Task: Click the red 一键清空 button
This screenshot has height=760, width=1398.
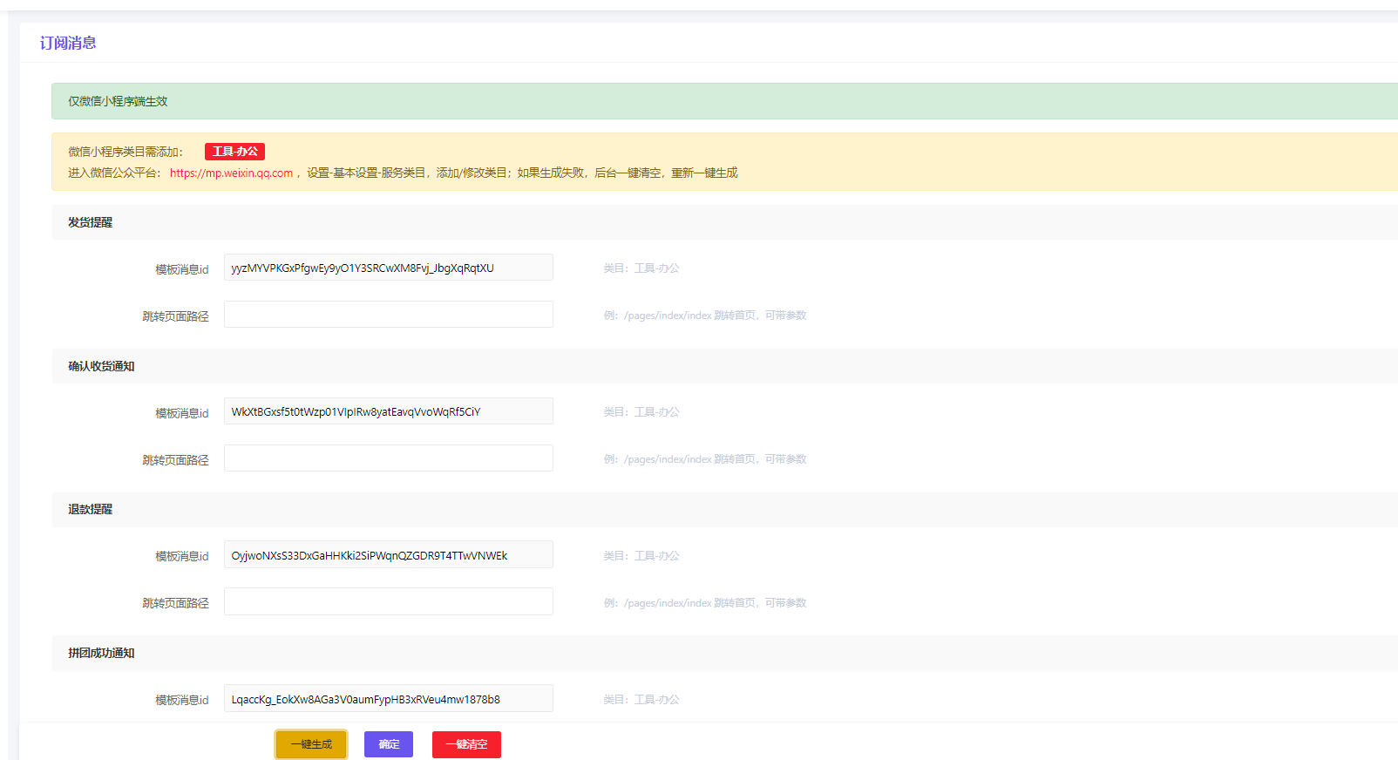Action: 466,744
